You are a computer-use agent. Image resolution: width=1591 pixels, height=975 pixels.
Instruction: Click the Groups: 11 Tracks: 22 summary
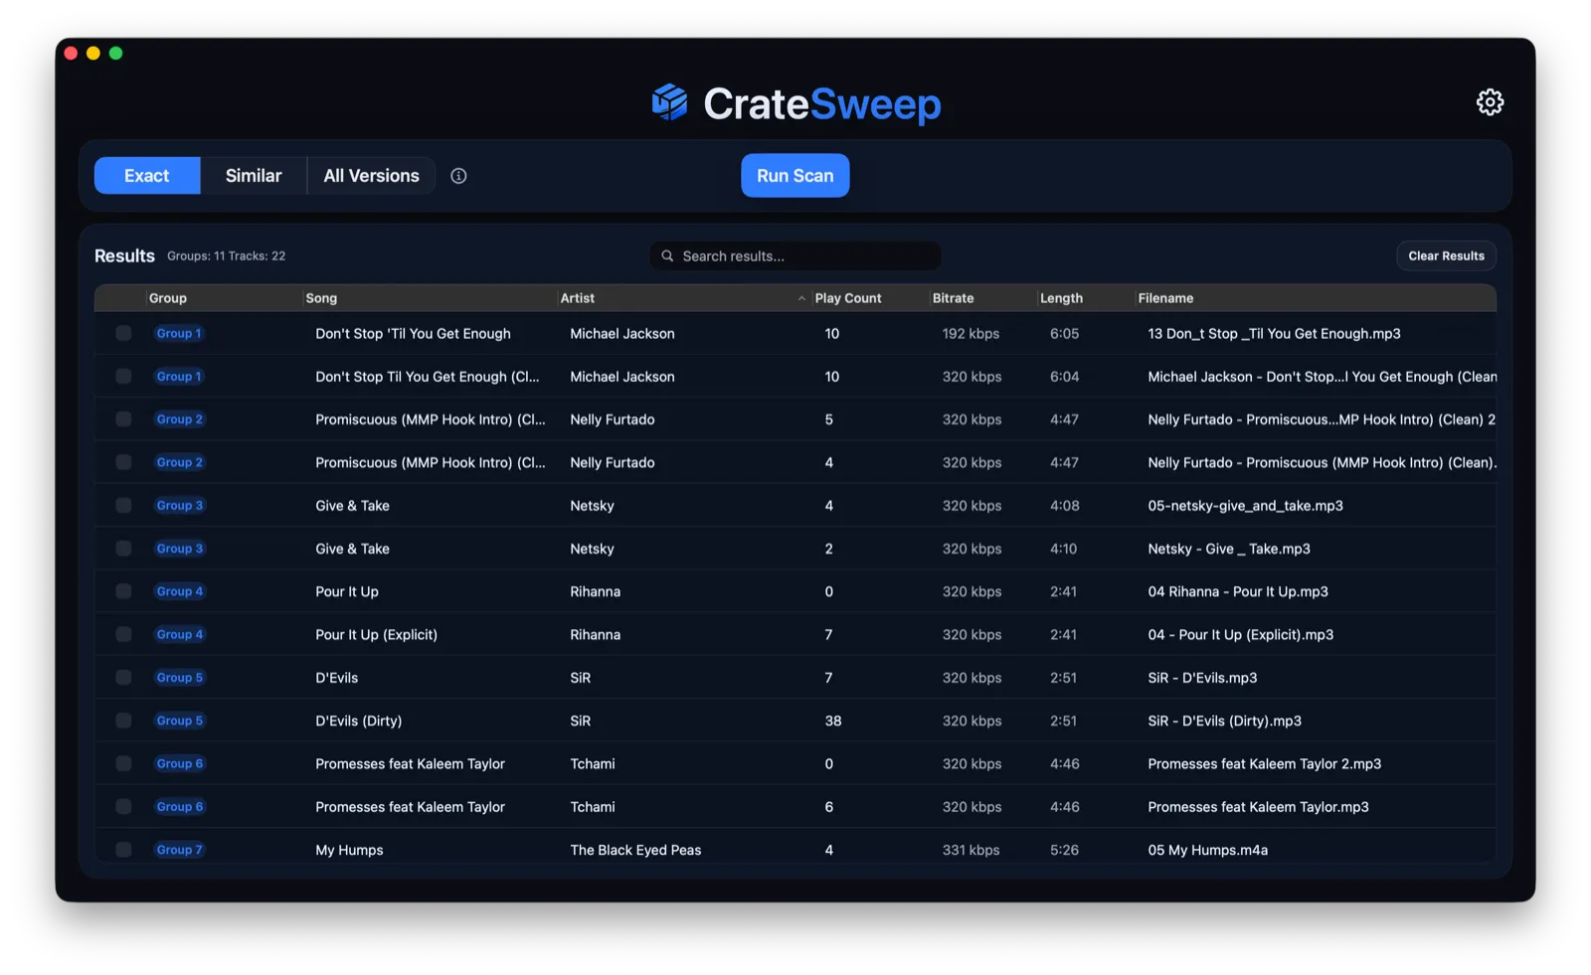226,256
